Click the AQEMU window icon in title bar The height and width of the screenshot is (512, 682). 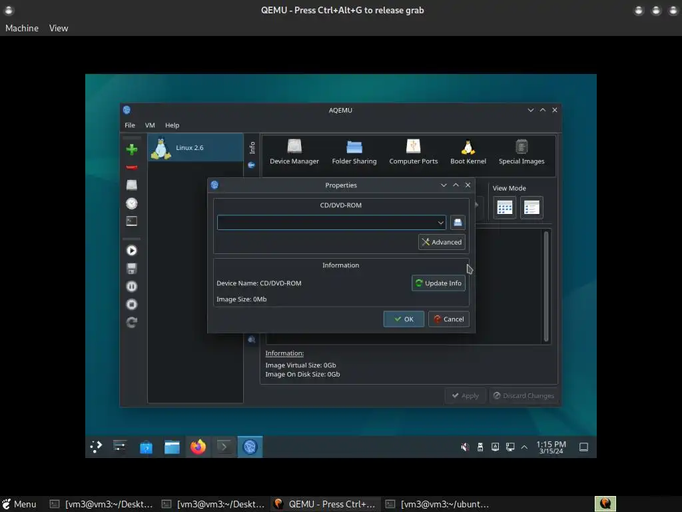point(127,110)
